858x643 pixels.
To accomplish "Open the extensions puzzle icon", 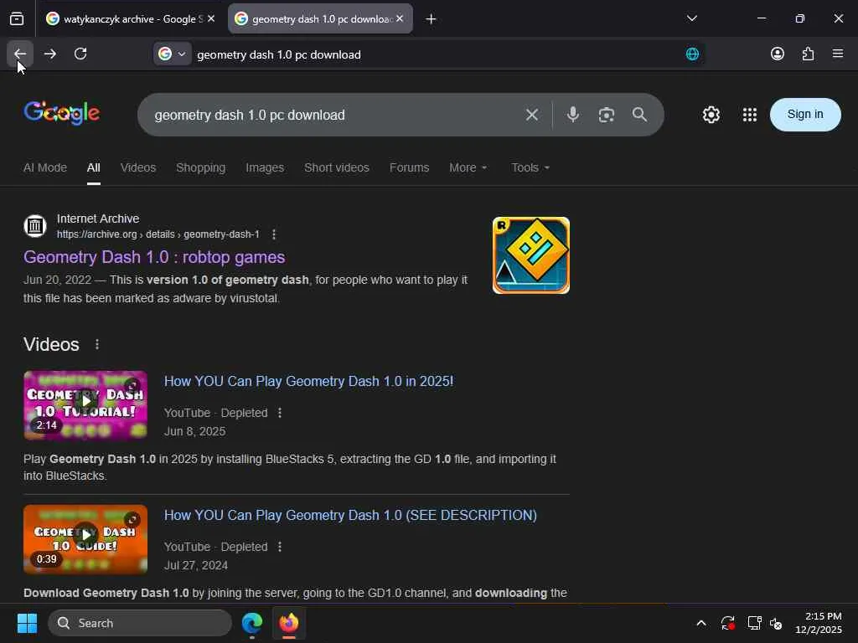I will (808, 54).
